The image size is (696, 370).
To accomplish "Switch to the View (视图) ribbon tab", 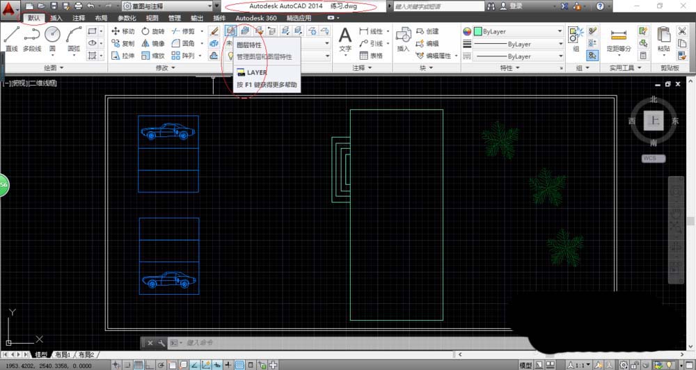I will click(x=152, y=18).
